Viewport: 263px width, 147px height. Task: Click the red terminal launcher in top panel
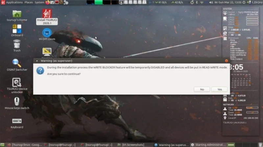click(x=57, y=2)
